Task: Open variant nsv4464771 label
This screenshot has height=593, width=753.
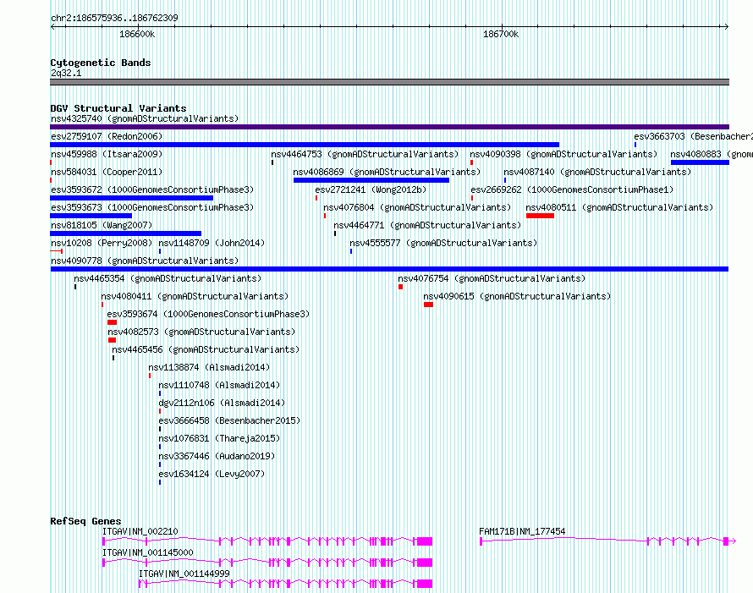Action: (427, 225)
